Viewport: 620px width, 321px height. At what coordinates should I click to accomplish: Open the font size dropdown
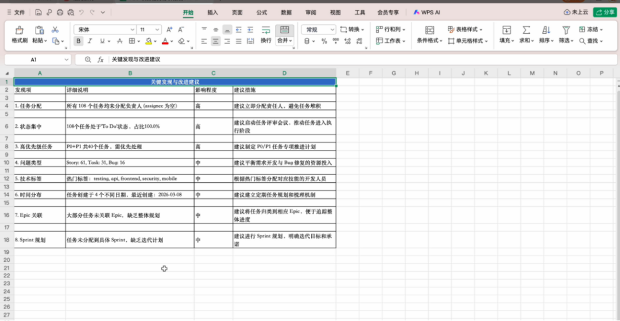[149, 30]
